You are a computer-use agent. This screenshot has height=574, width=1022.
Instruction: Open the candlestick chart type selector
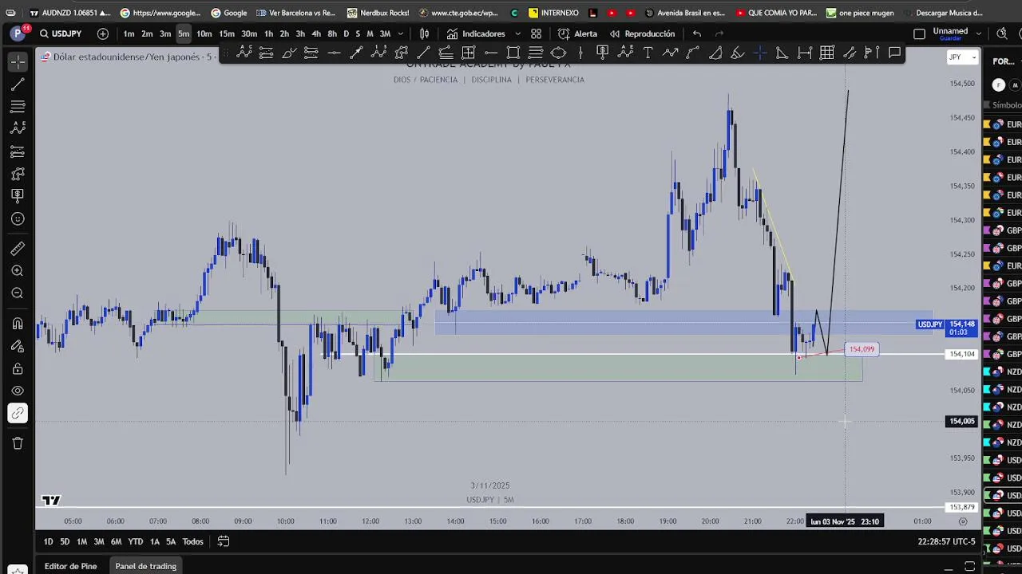click(425, 33)
